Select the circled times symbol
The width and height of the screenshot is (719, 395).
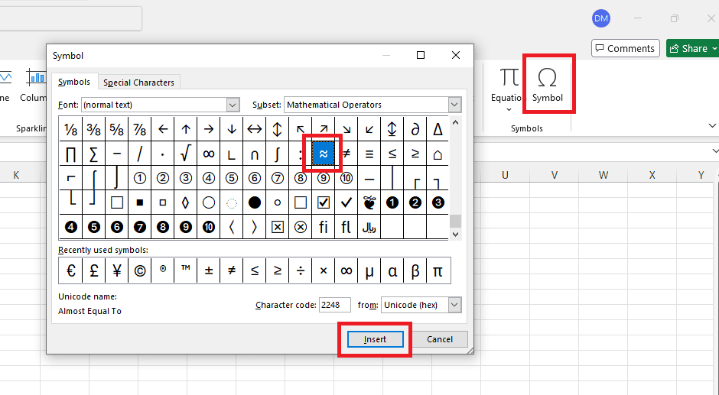(301, 227)
